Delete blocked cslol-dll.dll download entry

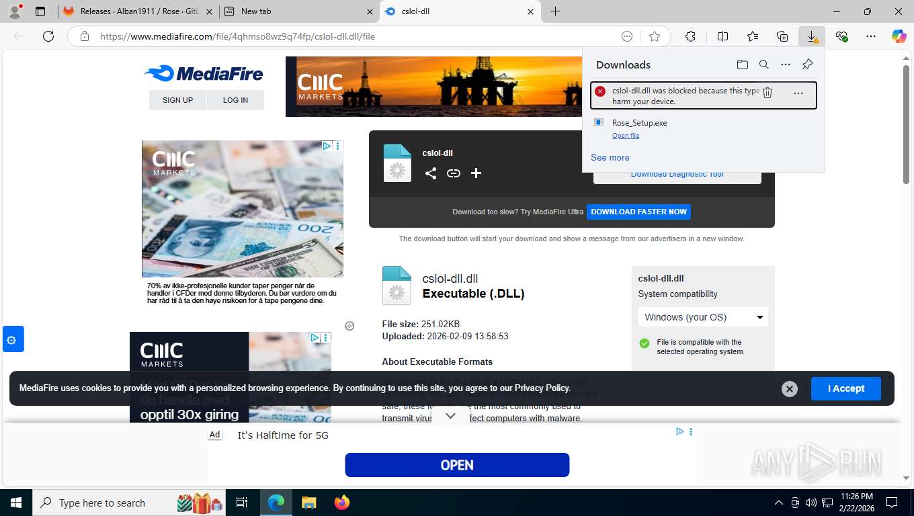[767, 93]
